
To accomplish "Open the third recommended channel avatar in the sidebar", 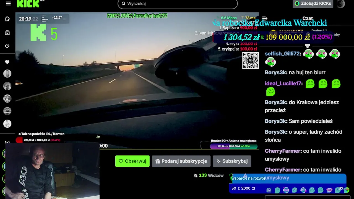I will (7, 98).
